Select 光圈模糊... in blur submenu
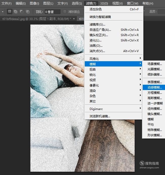 154,69
